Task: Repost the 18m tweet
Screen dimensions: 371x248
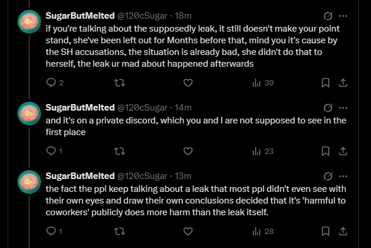Action: [x=119, y=82]
